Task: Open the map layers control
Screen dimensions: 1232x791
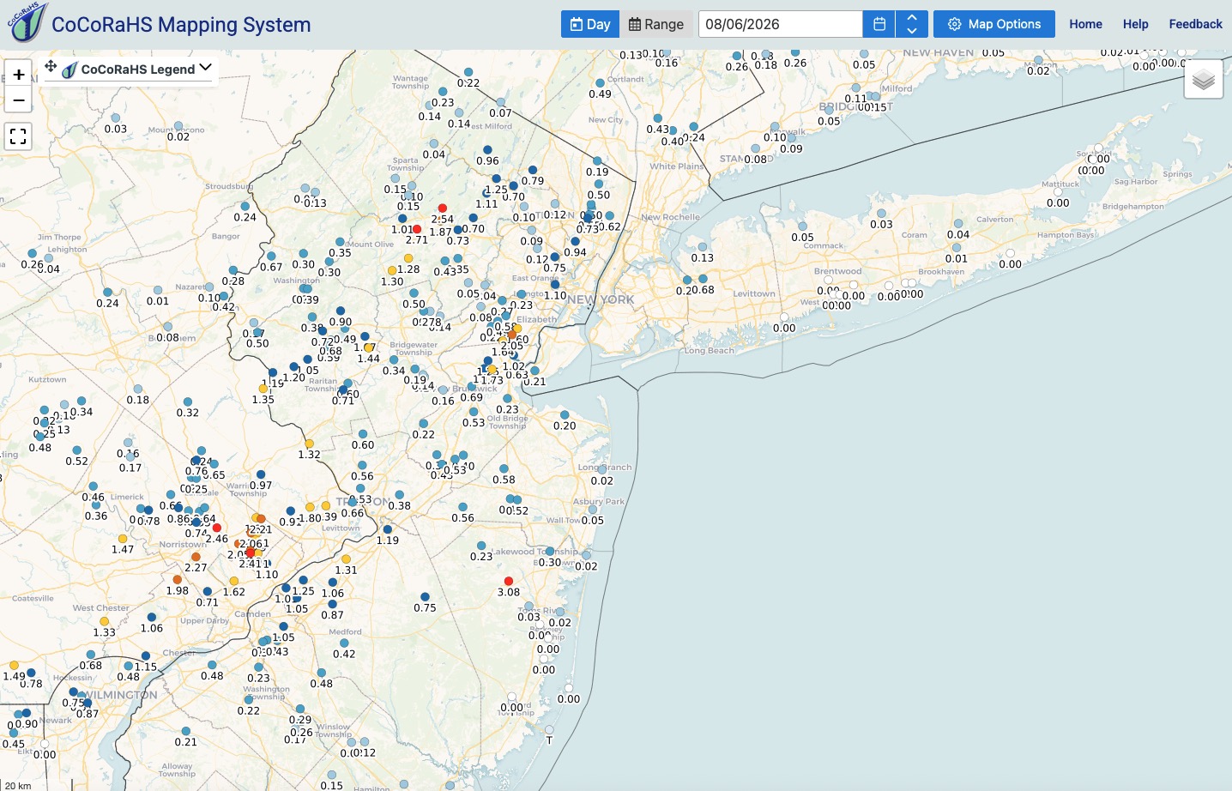Action: click(1204, 80)
